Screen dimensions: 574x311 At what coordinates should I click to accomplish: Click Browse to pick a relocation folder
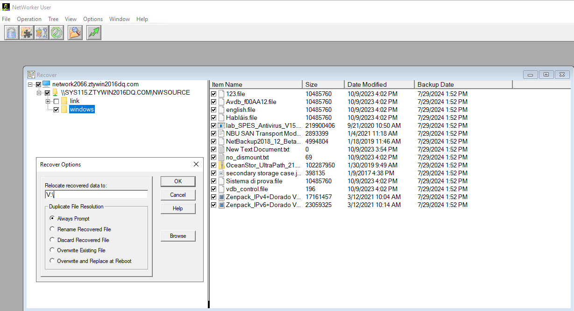pos(178,236)
